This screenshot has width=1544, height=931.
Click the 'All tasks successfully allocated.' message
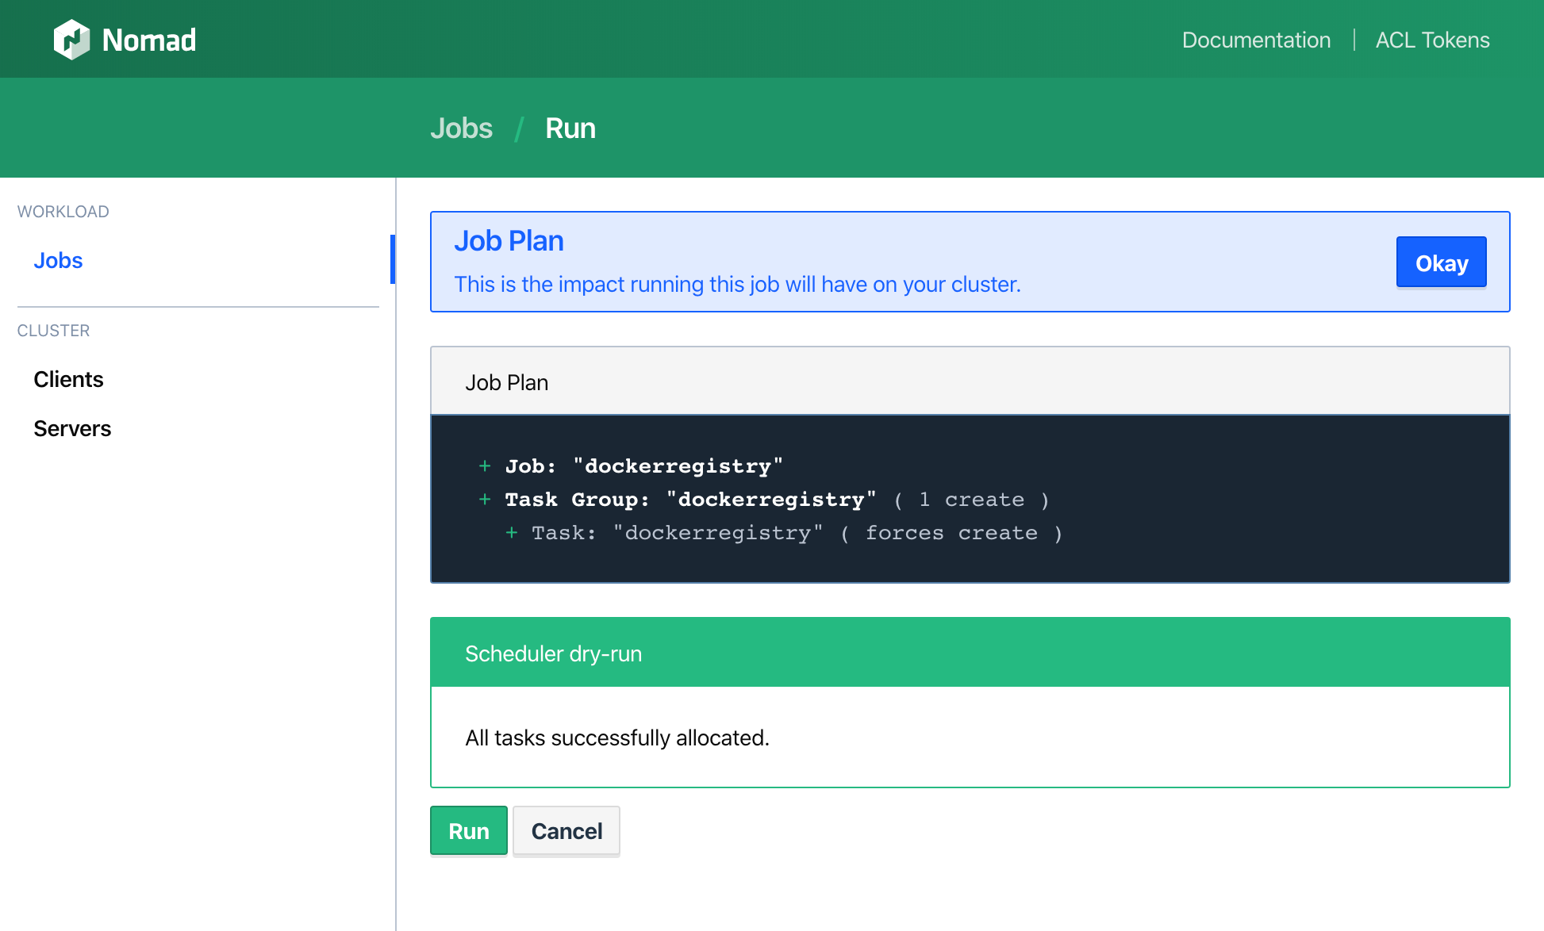point(617,738)
